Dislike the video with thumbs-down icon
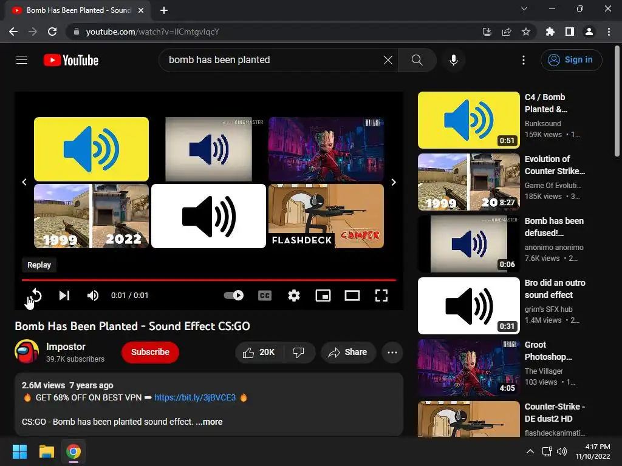This screenshot has height=466, width=622. click(299, 353)
